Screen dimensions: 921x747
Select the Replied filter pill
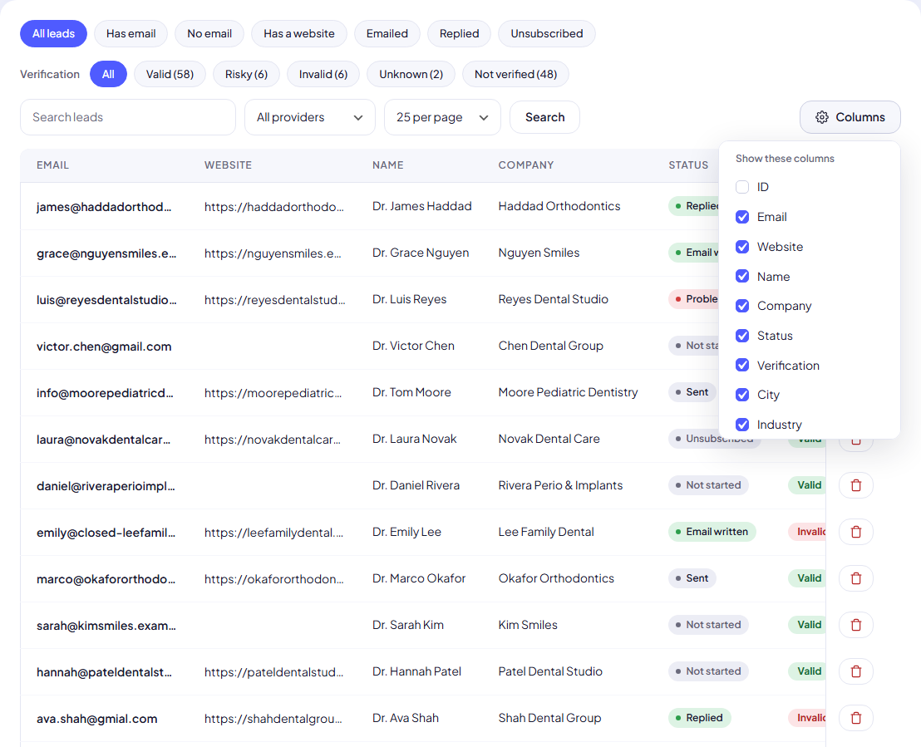pyautogui.click(x=460, y=33)
